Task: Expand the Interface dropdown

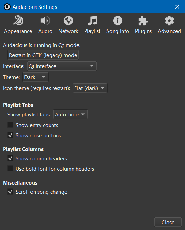Action: tap(62, 66)
